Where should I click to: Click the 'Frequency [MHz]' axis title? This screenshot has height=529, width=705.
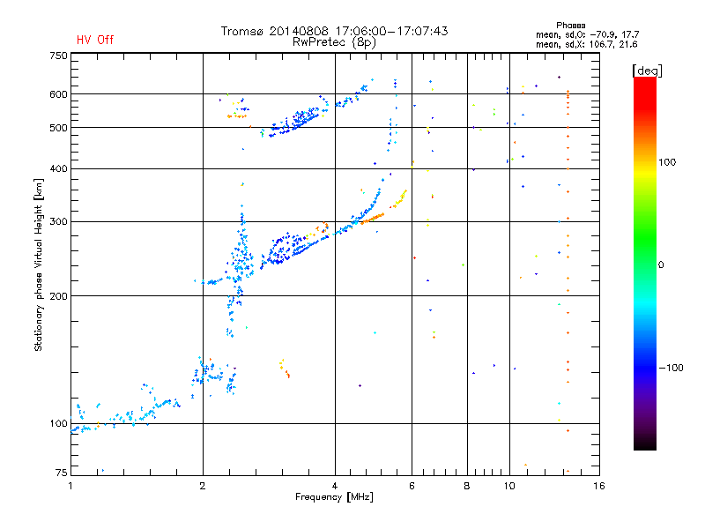334,497
